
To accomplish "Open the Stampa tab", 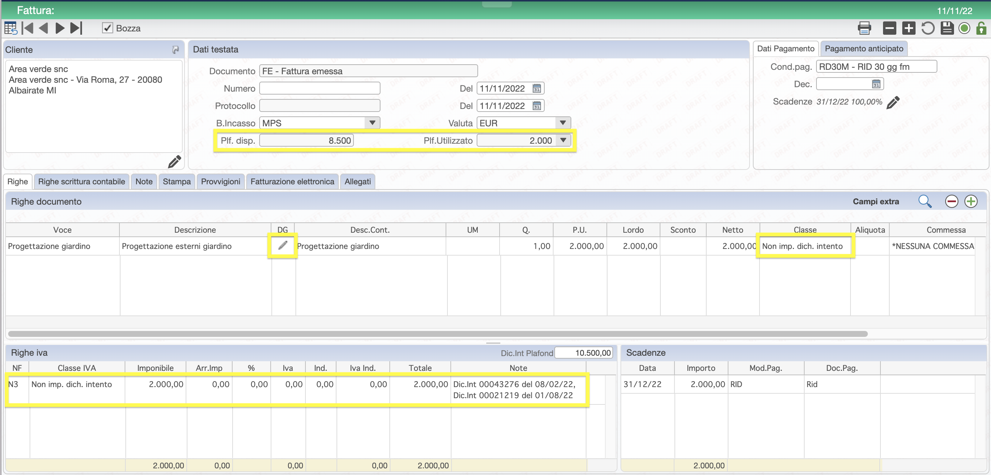I will click(x=177, y=181).
